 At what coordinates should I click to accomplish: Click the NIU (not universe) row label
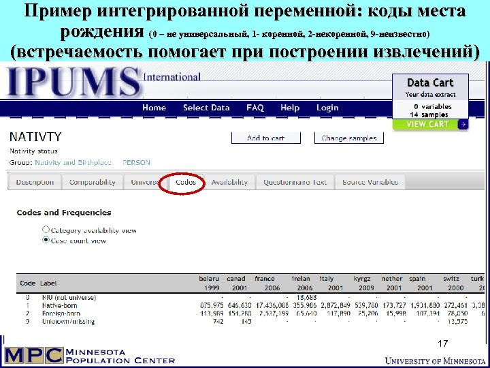(x=69, y=297)
